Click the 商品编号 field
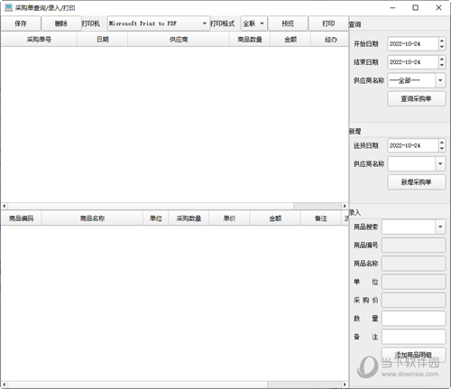Image resolution: width=451 pixels, height=389 pixels. tap(414, 245)
